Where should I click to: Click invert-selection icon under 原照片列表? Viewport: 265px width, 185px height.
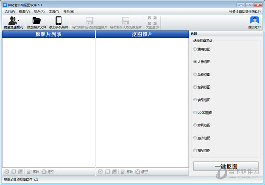(21, 172)
